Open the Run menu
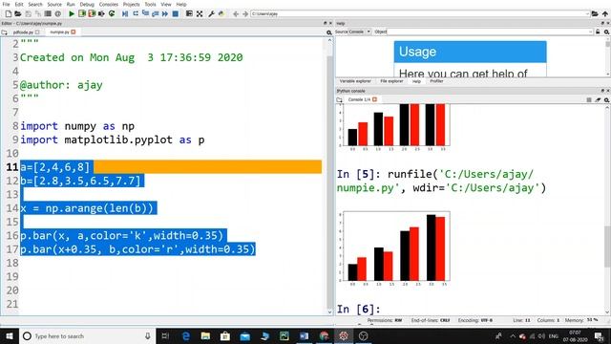 tap(71, 4)
